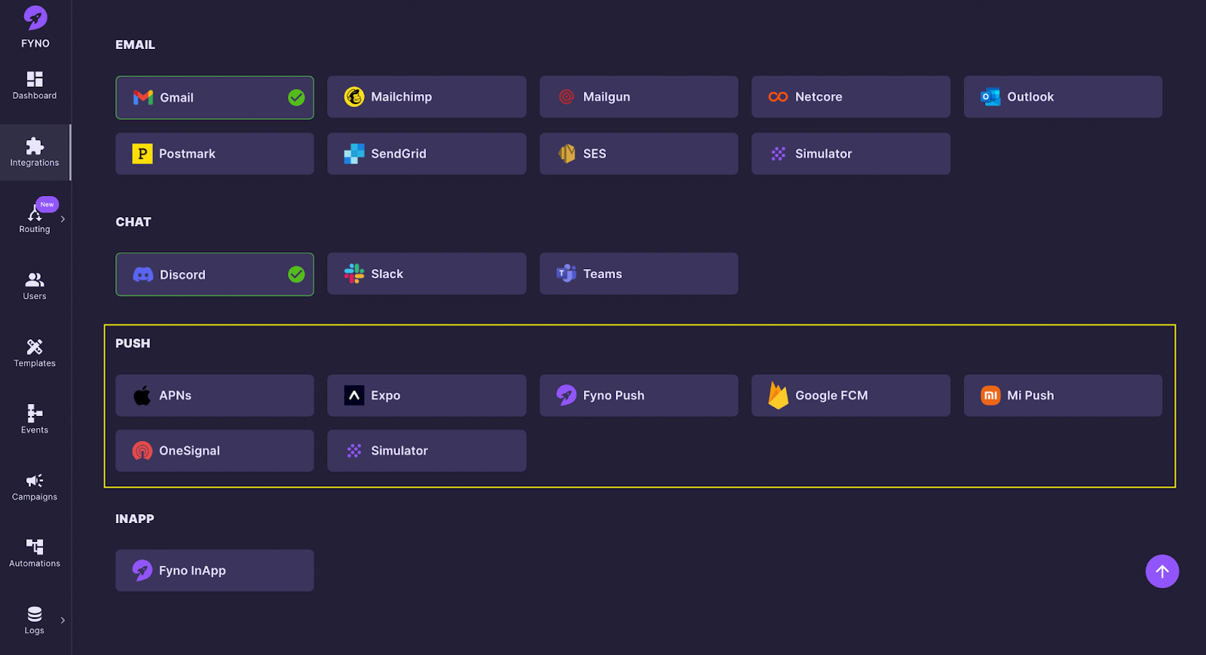
Task: Open the Logs menu item
Action: click(35, 620)
